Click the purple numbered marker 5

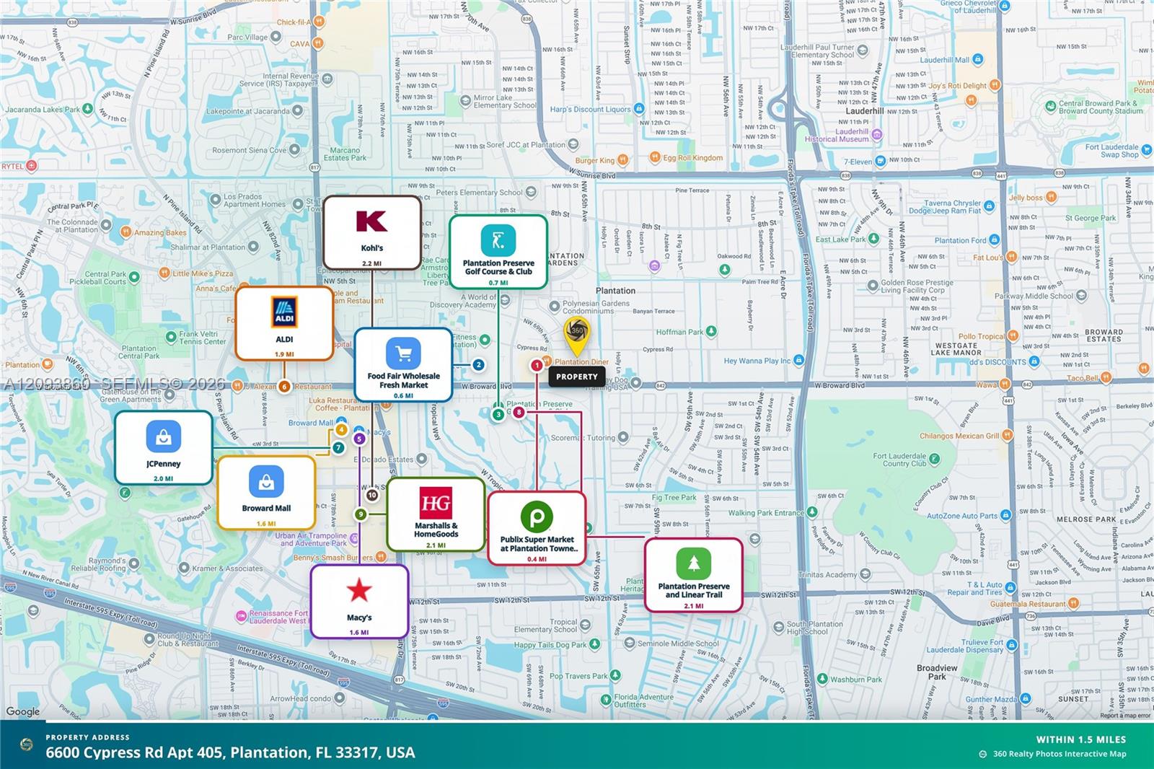pyautogui.click(x=359, y=439)
